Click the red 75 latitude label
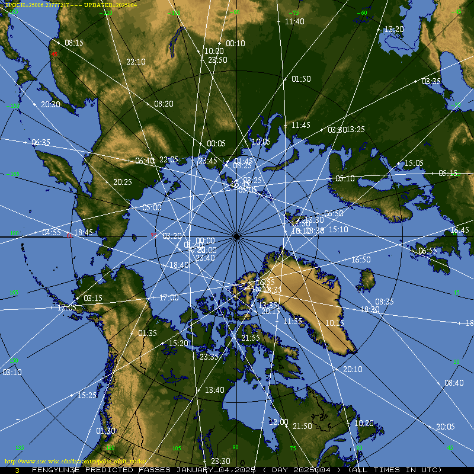Viewport: 474px width, 474px height. click(x=153, y=236)
